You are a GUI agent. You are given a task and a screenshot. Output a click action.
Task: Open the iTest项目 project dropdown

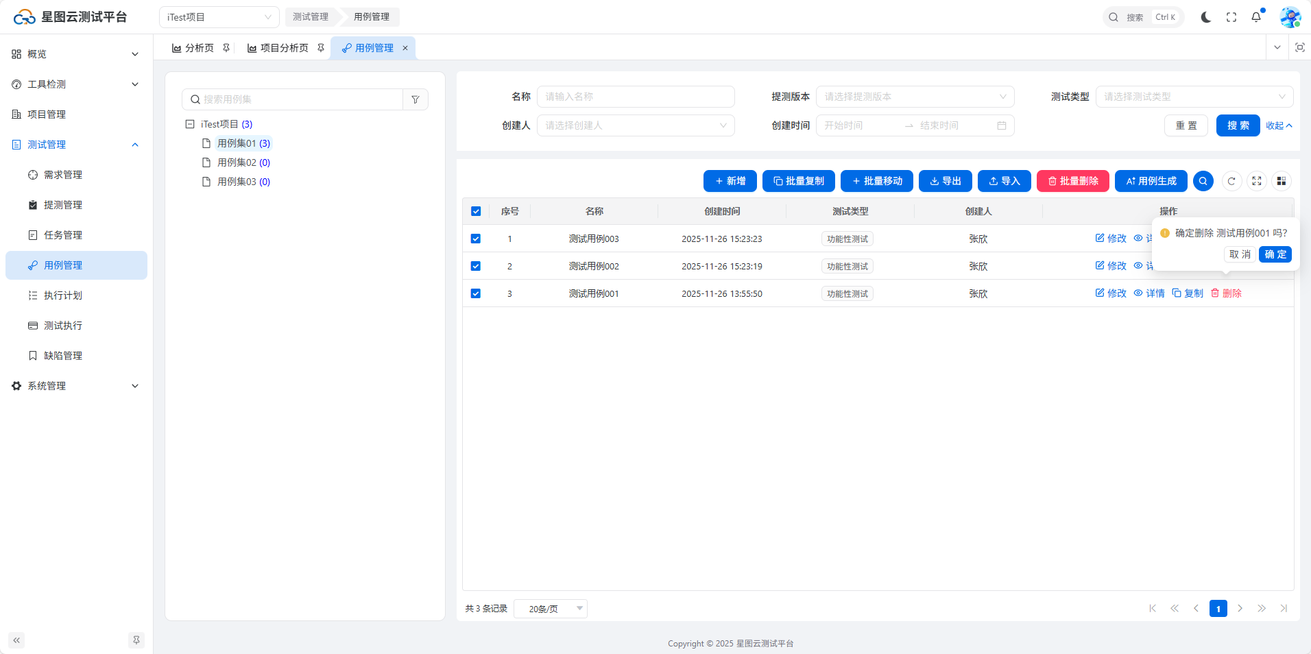click(219, 17)
